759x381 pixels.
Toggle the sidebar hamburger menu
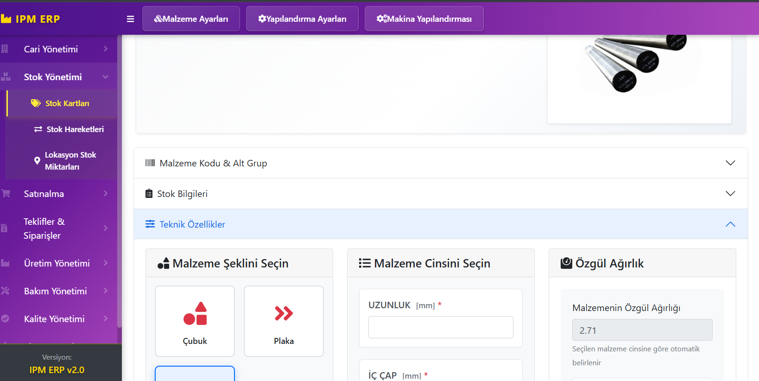pyautogui.click(x=130, y=19)
